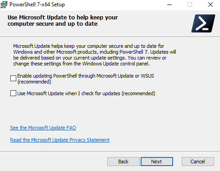This screenshot has width=220, height=171.
Task: Click Next to continue setup
Action: (157, 162)
